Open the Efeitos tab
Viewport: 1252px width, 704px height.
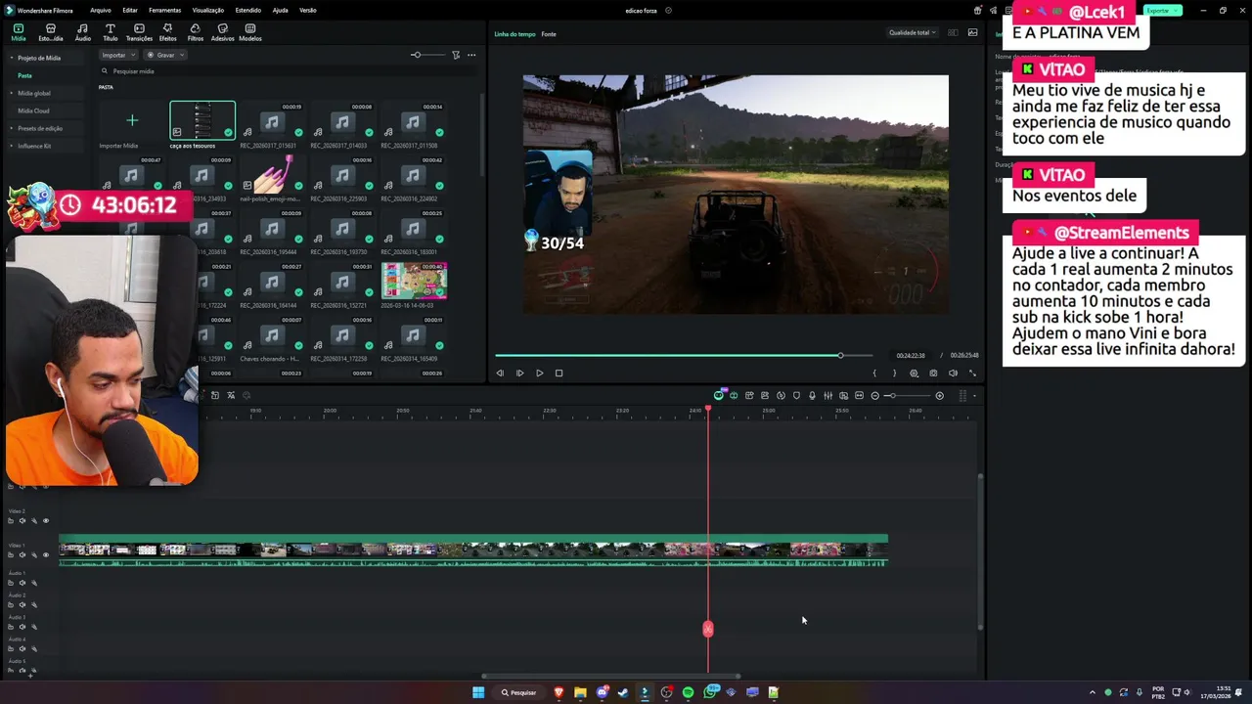(x=167, y=32)
